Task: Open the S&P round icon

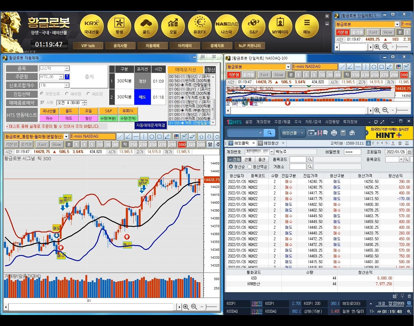Action: click(253, 26)
